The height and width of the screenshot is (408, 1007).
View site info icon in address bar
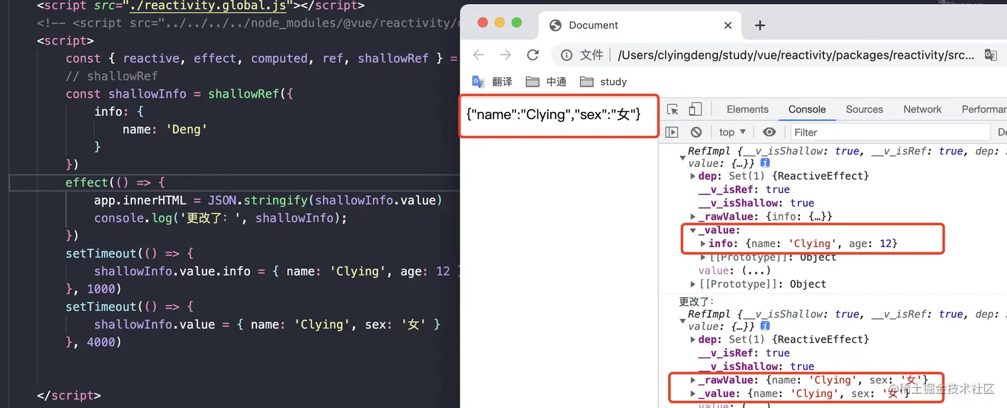click(566, 55)
